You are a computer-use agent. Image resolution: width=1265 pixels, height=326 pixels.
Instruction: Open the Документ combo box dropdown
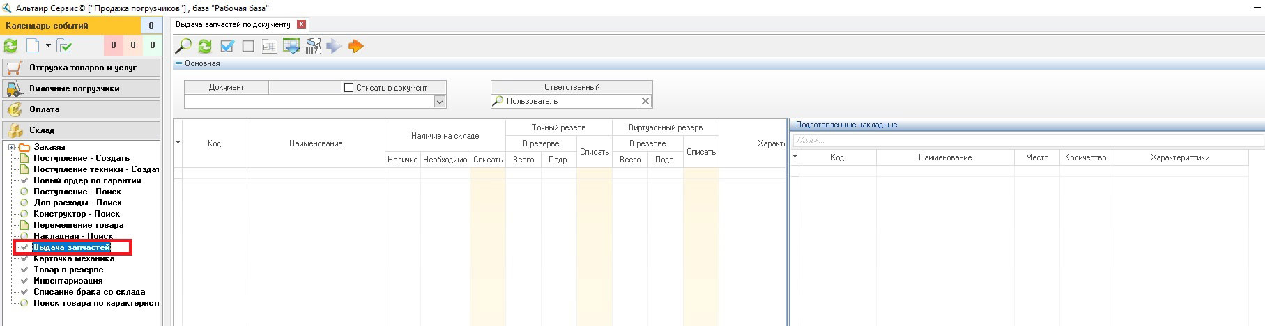click(x=439, y=102)
